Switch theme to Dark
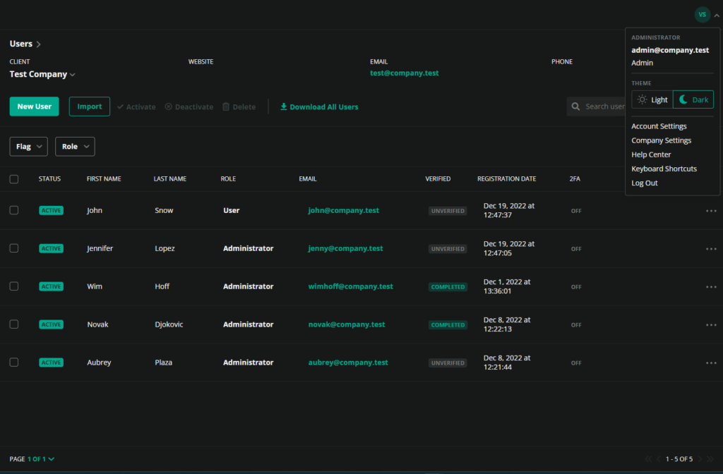Image resolution: width=723 pixels, height=474 pixels. pyautogui.click(x=693, y=99)
